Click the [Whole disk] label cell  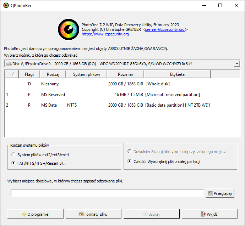[x=158, y=84]
